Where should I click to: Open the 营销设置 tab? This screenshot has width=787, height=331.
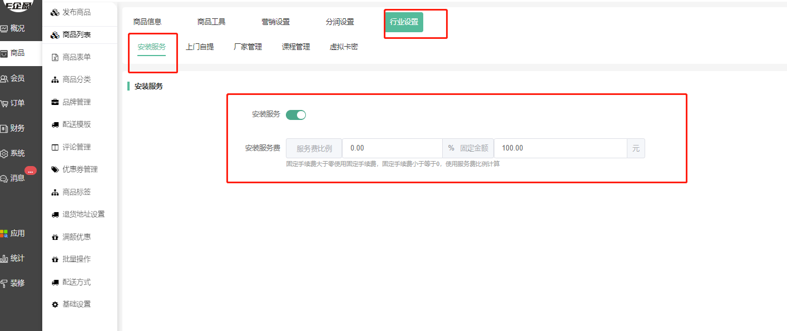[x=275, y=22]
